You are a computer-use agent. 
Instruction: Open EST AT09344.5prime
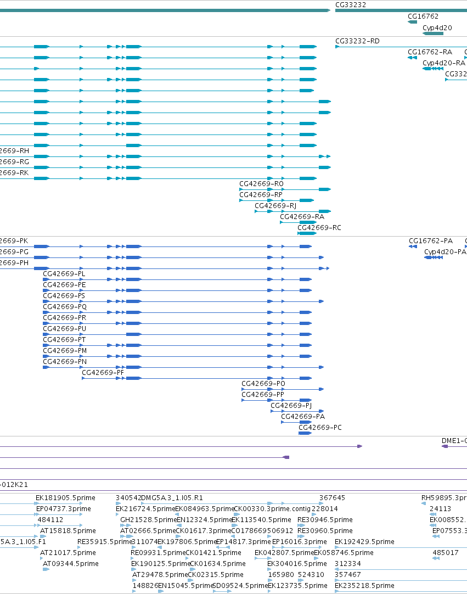click(70, 564)
